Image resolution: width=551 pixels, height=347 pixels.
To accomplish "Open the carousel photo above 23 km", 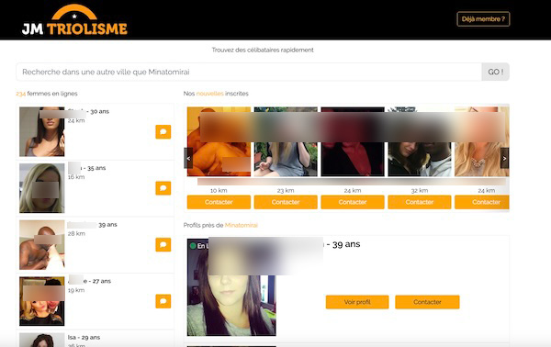I will click(x=286, y=141).
